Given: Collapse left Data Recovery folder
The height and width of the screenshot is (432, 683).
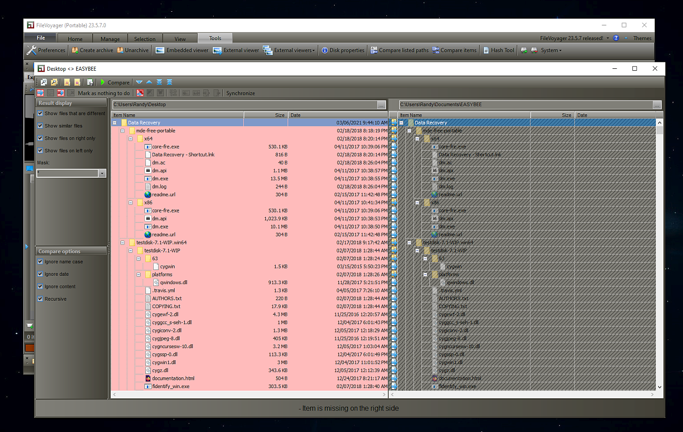Looking at the screenshot, I should (115, 123).
